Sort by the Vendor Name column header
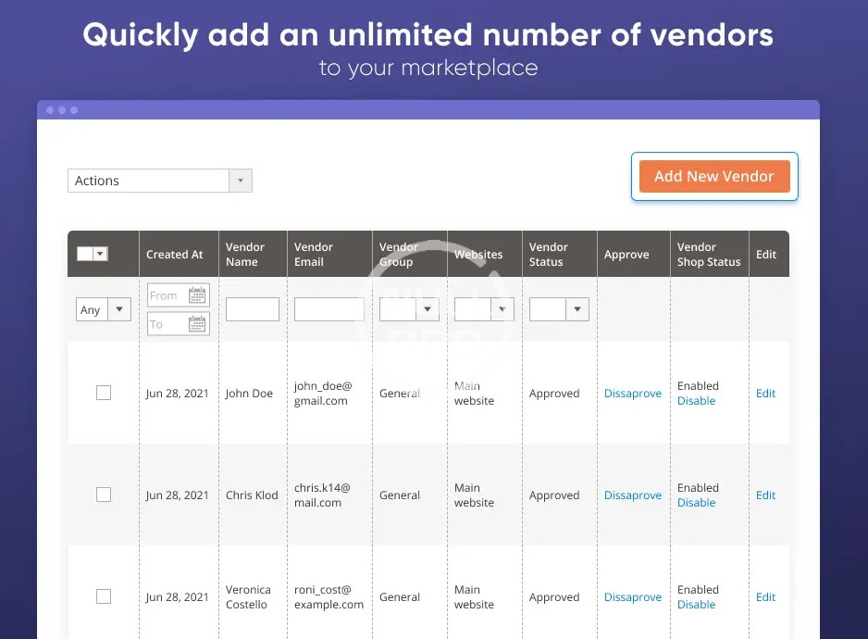 (x=245, y=255)
